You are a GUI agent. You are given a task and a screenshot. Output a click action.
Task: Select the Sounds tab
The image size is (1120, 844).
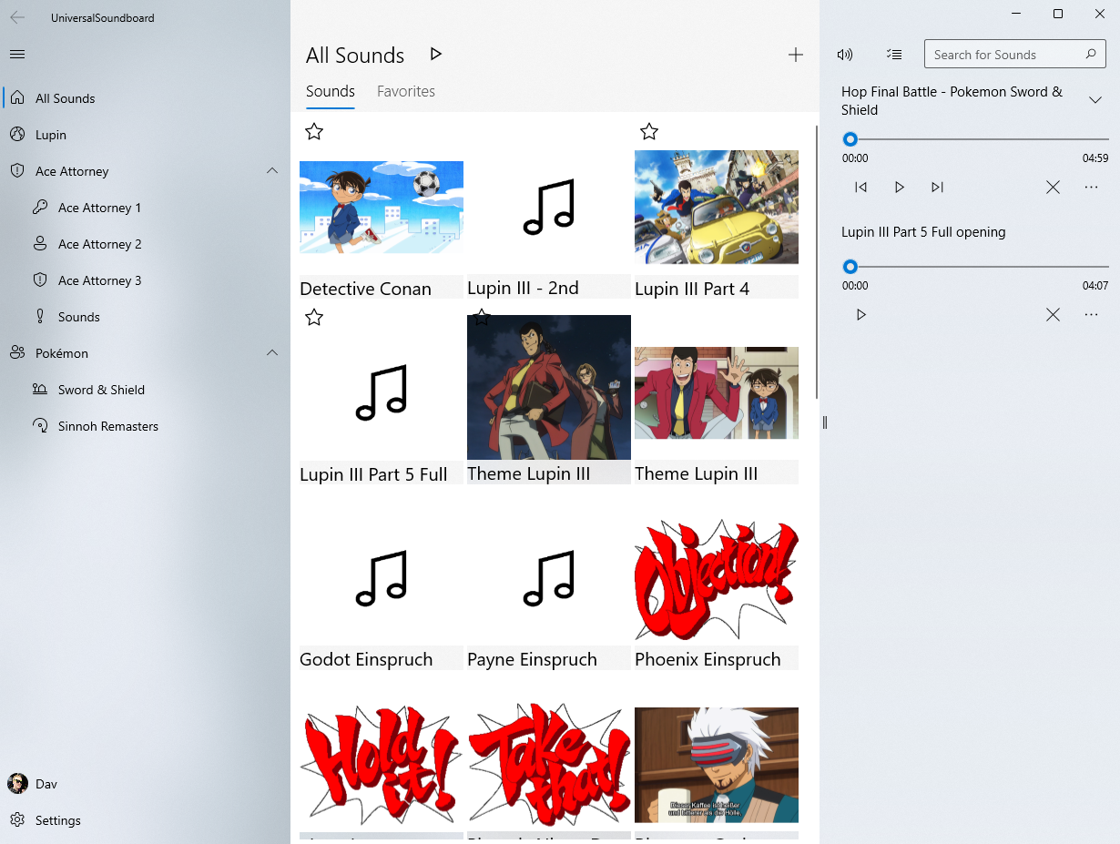point(331,91)
